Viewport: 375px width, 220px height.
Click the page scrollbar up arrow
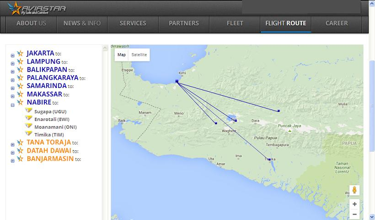pos(372,3)
